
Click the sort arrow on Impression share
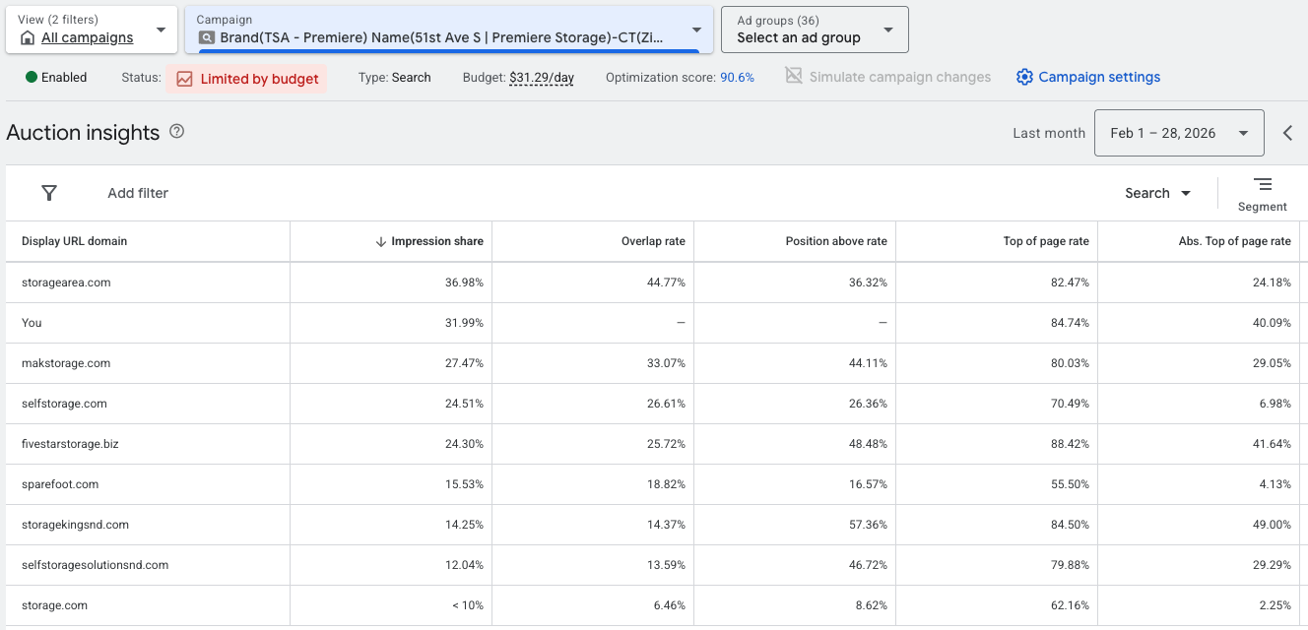380,241
